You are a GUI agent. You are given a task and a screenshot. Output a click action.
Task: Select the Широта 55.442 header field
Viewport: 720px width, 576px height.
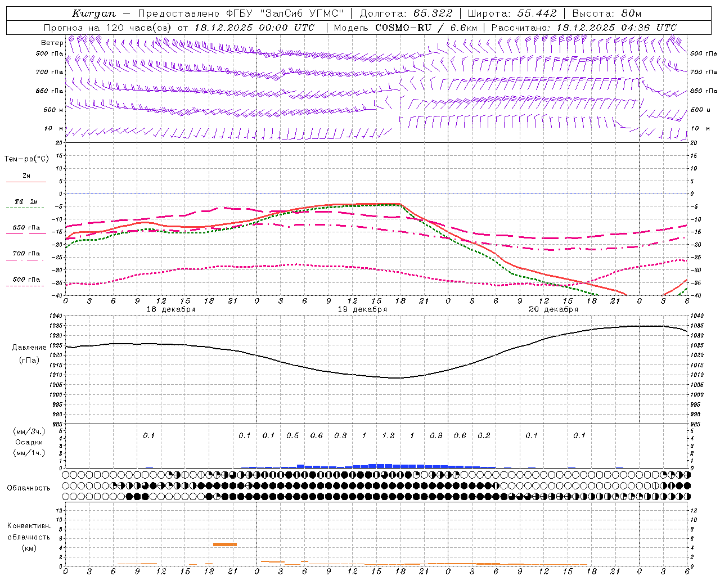tap(512, 13)
